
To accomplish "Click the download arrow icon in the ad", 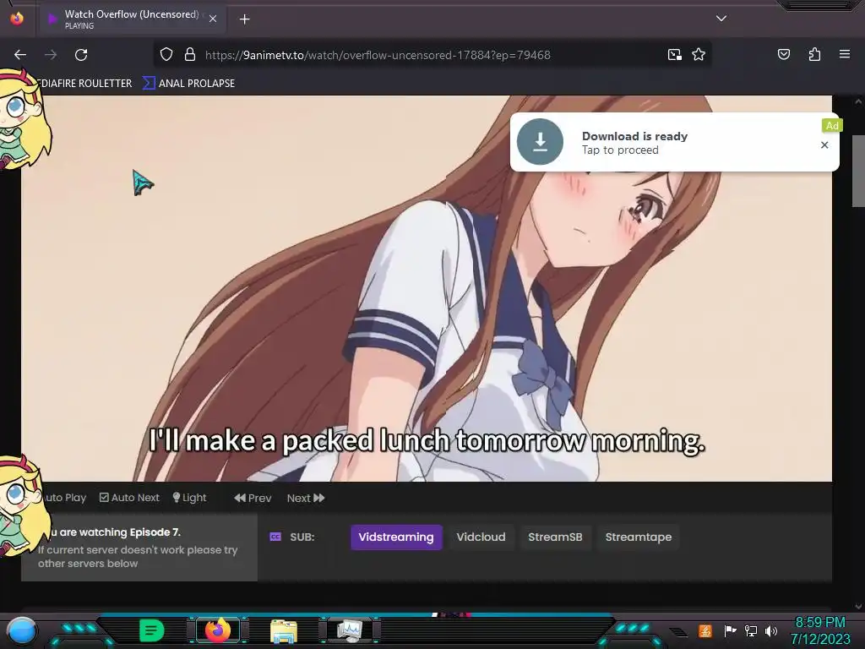I will pyautogui.click(x=540, y=142).
